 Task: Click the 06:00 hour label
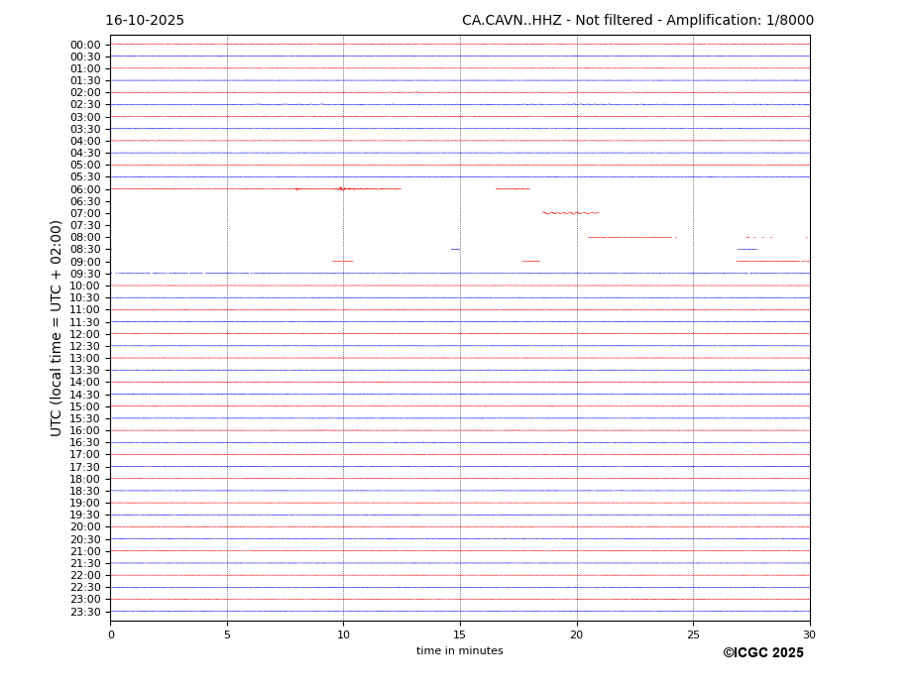(85, 189)
